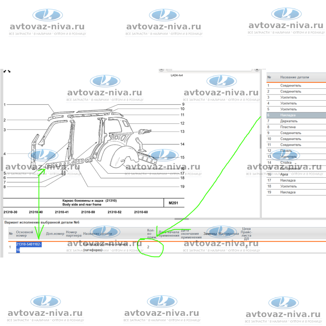
Task: Click the zoom in plus button
Action: pyautogui.click(x=257, y=70)
